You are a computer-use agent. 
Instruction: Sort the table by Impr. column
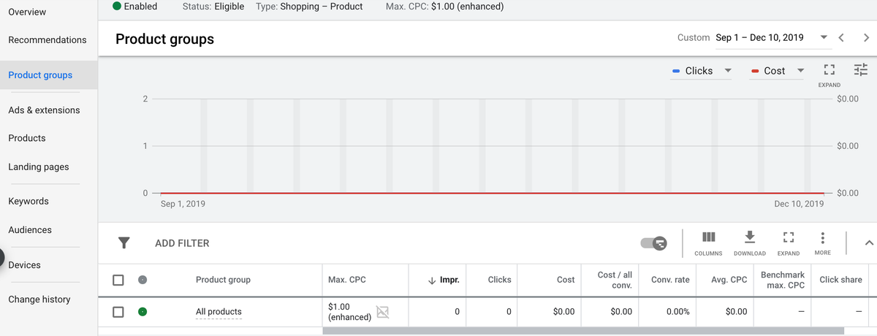coord(443,280)
